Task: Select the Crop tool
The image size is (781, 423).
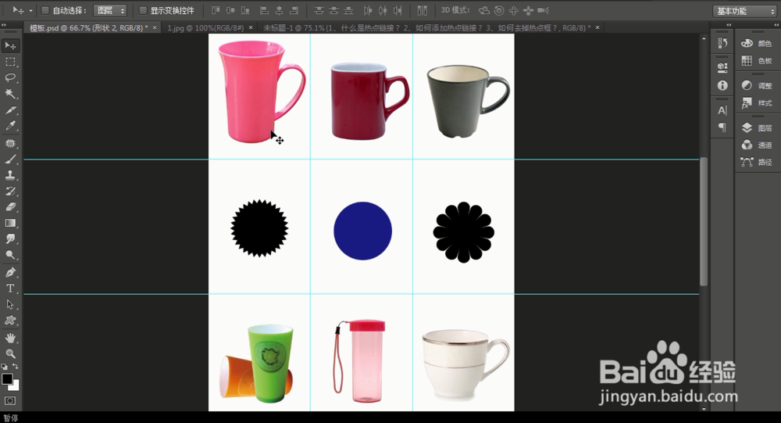Action: point(10,109)
